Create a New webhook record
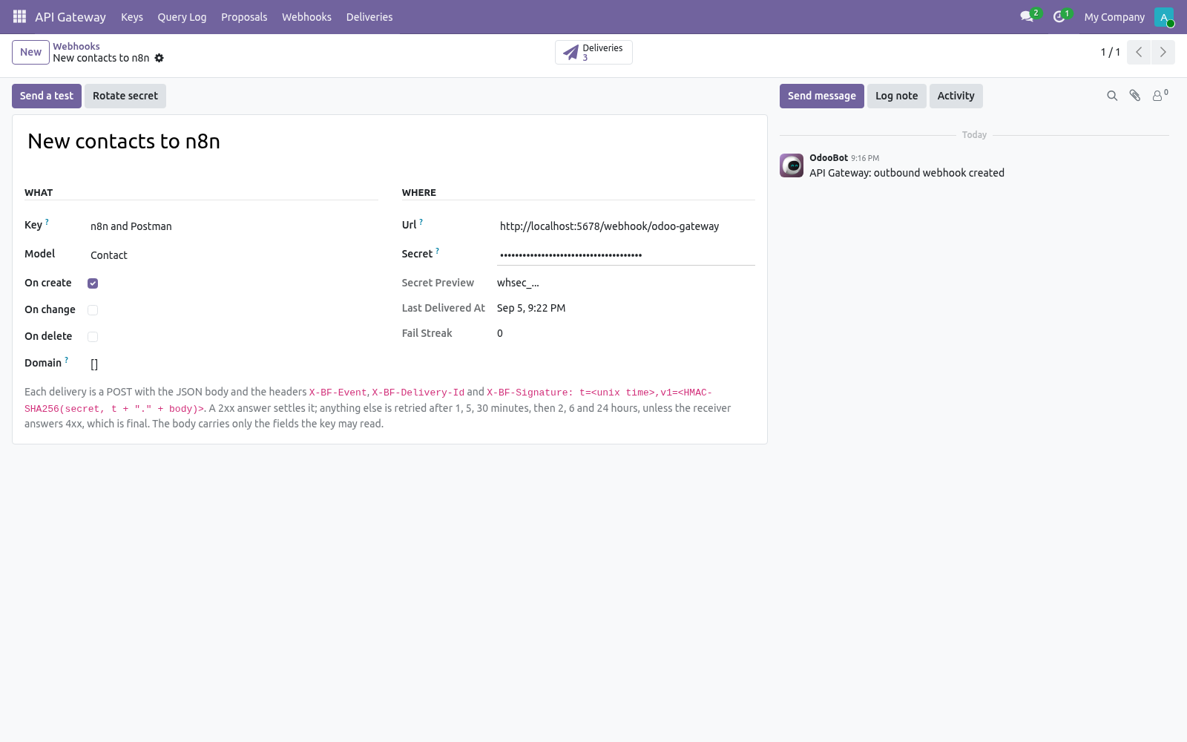The image size is (1187, 742). (x=30, y=52)
